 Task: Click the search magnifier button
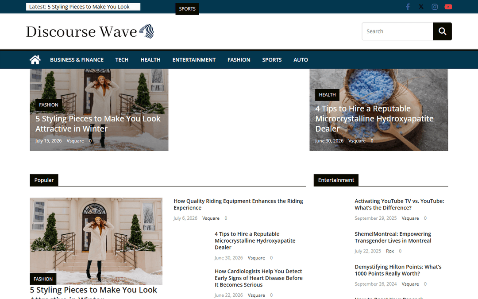442,31
